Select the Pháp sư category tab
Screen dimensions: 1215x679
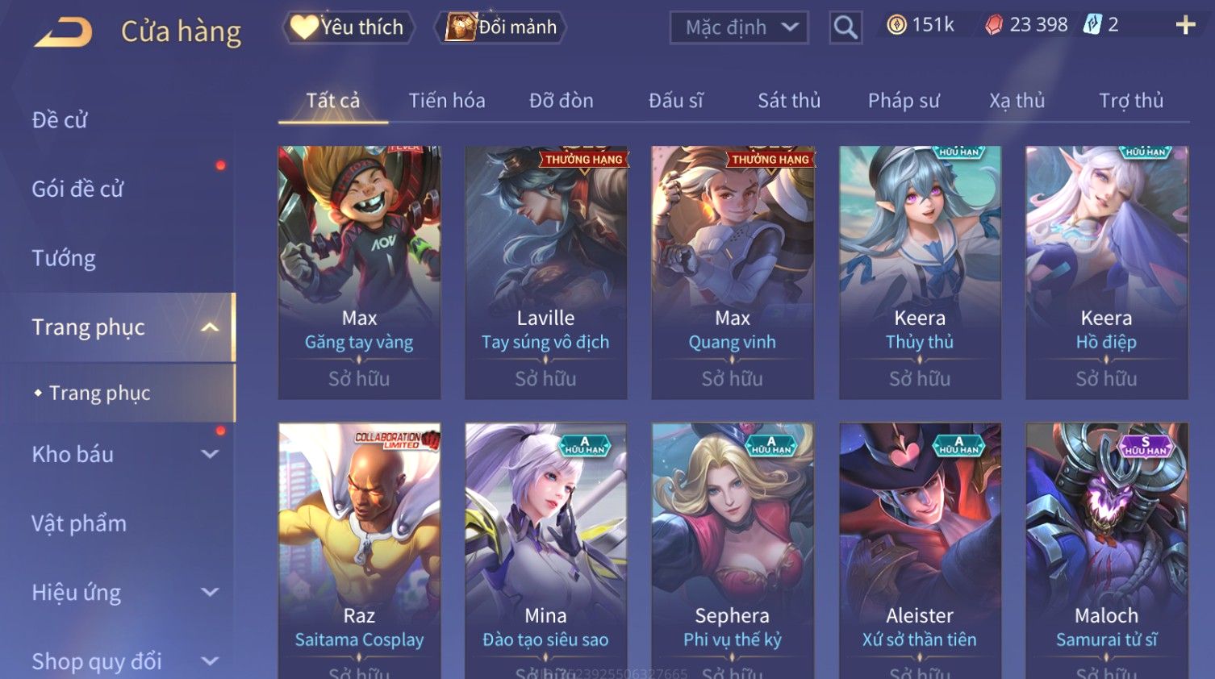(904, 101)
